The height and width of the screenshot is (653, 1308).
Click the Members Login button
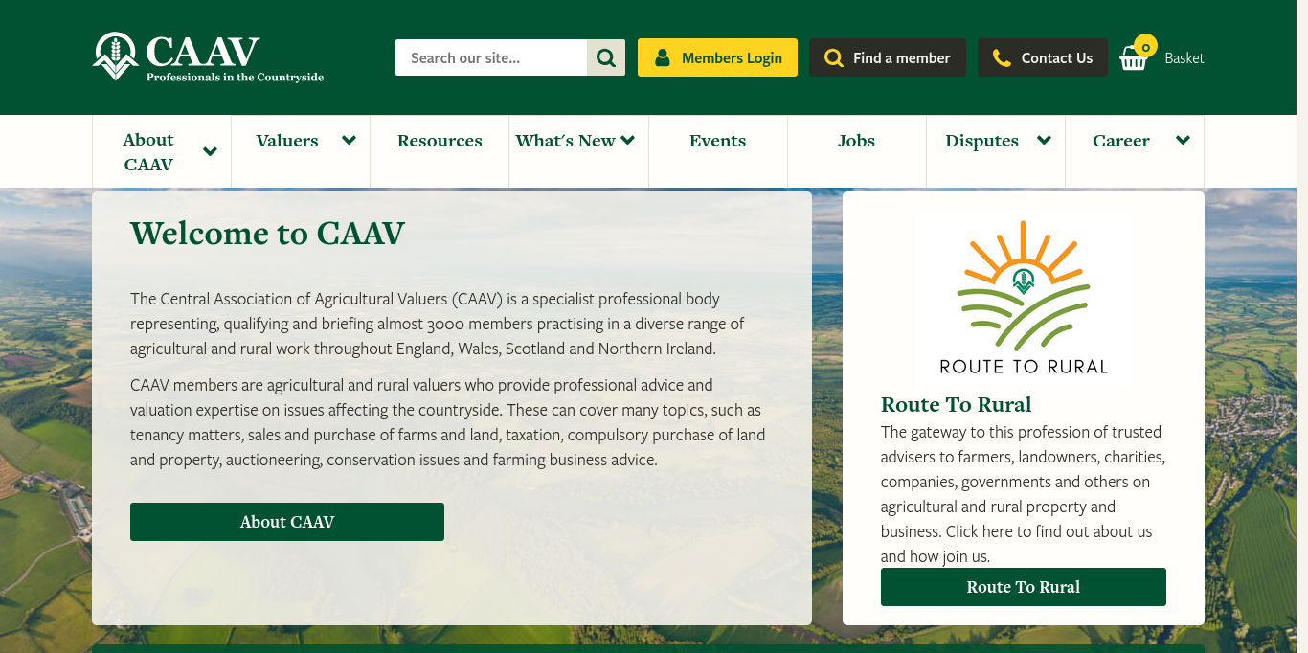tap(717, 57)
